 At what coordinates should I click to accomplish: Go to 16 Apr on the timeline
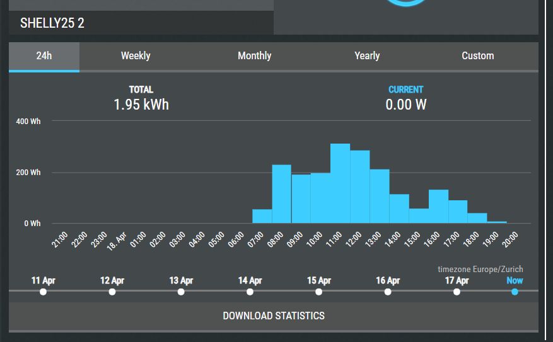tap(388, 292)
